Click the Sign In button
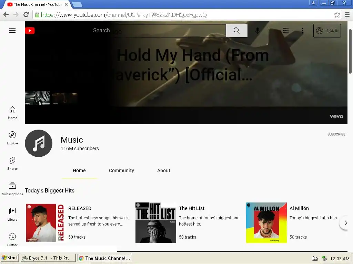 tap(327, 31)
